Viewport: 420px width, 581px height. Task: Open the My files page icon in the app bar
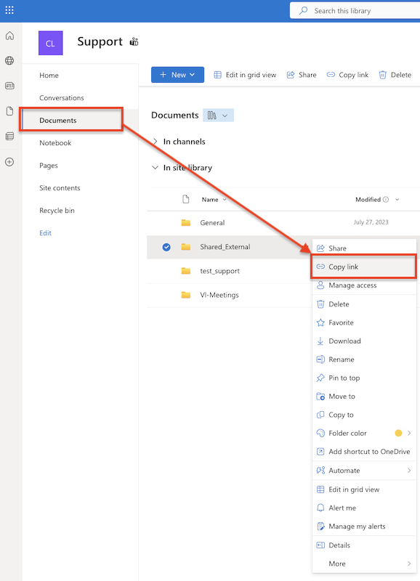click(9, 111)
